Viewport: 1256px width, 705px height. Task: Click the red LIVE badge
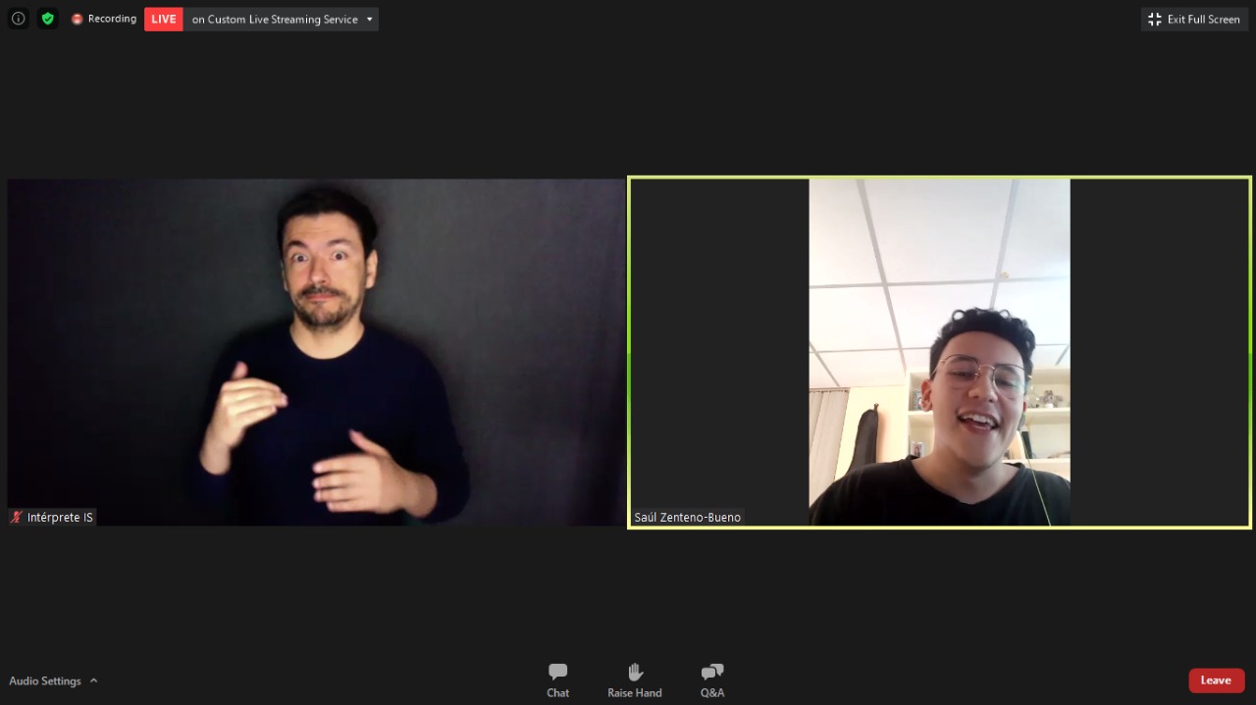[x=164, y=19]
